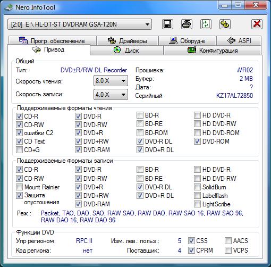Open the Скорость чтения 8.0 X dropdown
Image resolution: width=271 pixels, height=267 pixels.
point(111,81)
